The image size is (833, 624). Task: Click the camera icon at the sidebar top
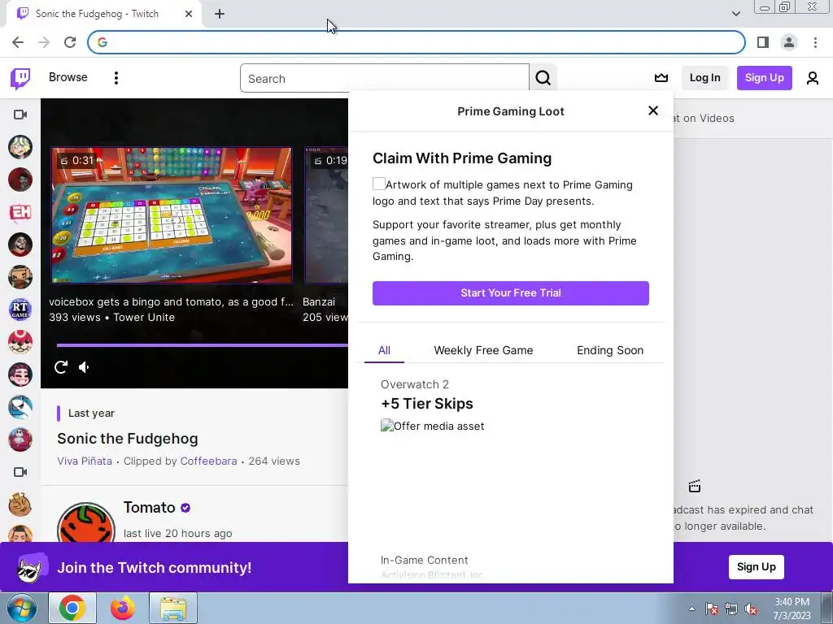point(20,115)
